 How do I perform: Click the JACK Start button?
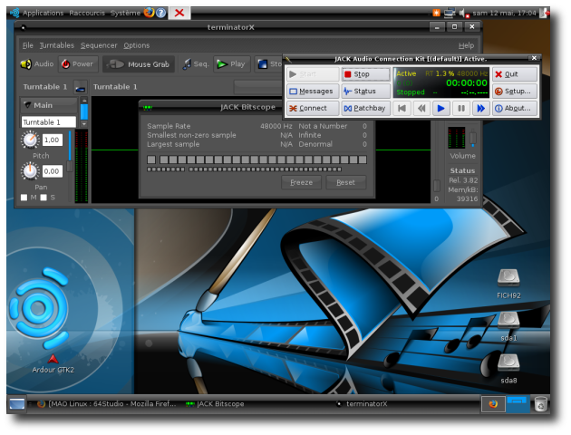(x=313, y=74)
